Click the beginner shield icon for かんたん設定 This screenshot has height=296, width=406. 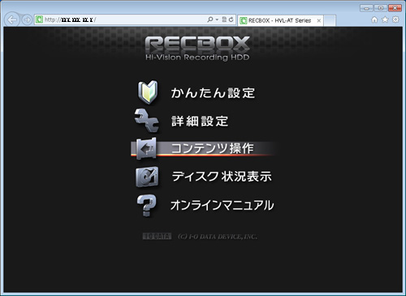(148, 92)
